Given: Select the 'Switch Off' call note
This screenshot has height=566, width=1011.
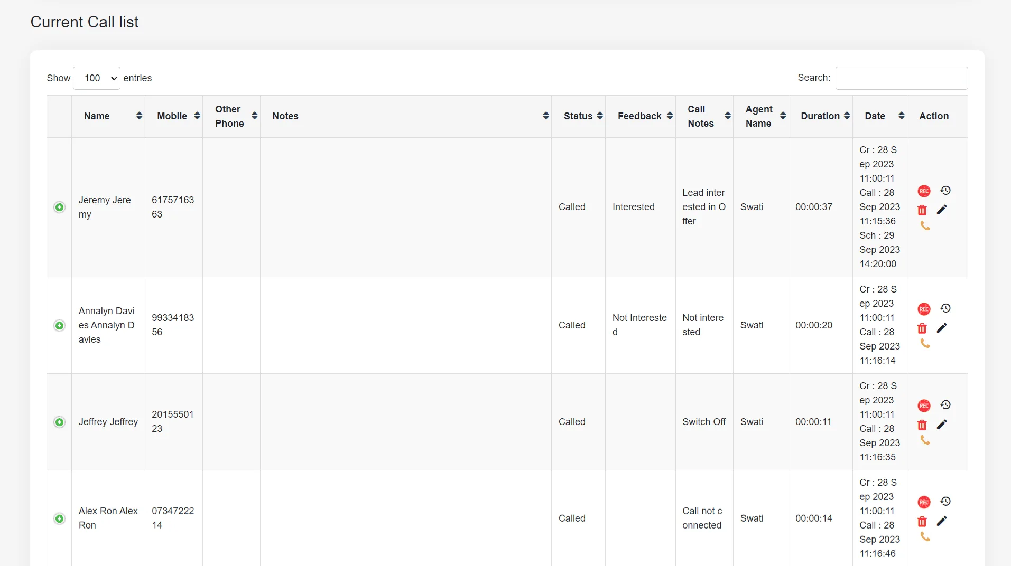Looking at the screenshot, I should click(704, 422).
